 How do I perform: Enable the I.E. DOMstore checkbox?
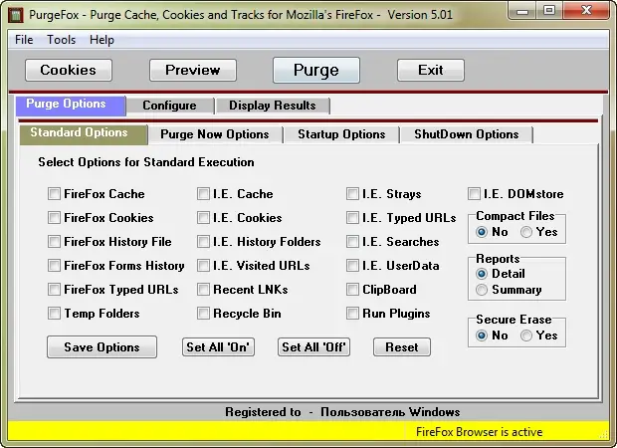[474, 194]
